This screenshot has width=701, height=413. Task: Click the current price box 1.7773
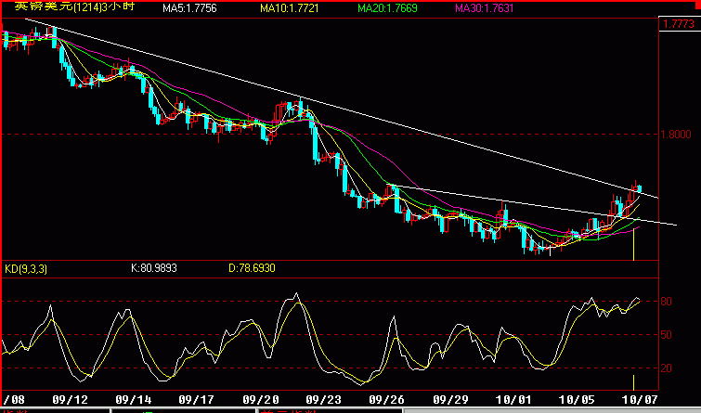(680, 24)
